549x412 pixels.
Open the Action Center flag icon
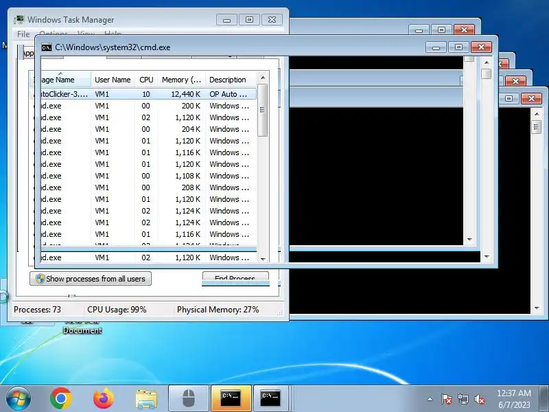click(x=447, y=399)
